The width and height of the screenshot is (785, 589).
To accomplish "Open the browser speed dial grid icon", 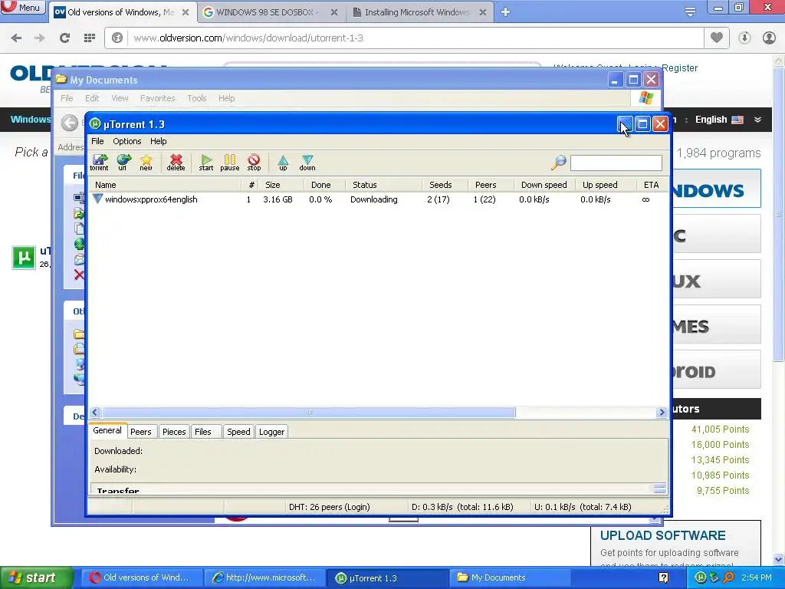I will tap(89, 38).
